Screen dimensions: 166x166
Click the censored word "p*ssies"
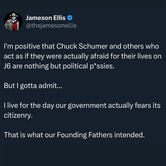coord(102,66)
